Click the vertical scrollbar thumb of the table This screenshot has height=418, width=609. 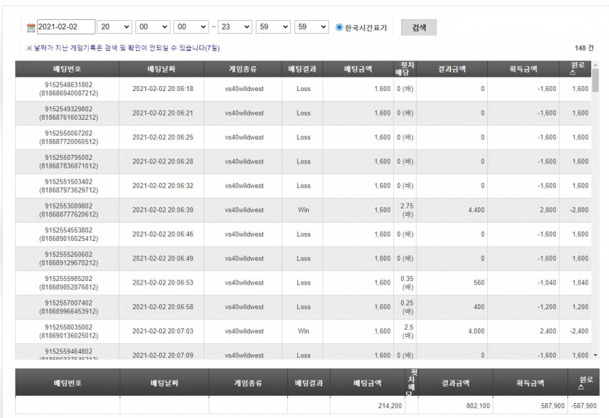(x=595, y=80)
